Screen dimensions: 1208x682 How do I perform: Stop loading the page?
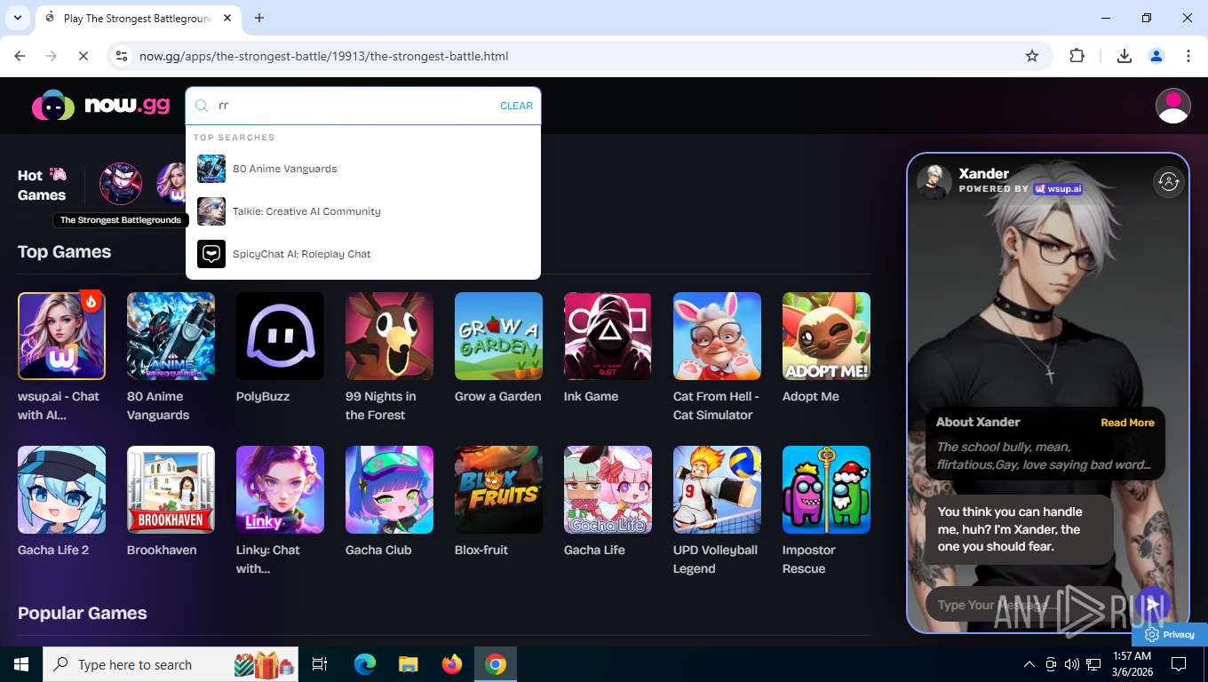(83, 56)
